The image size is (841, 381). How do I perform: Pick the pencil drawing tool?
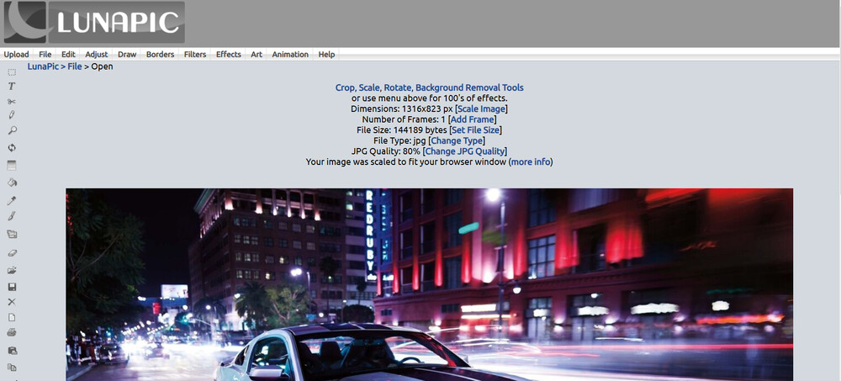(12, 115)
